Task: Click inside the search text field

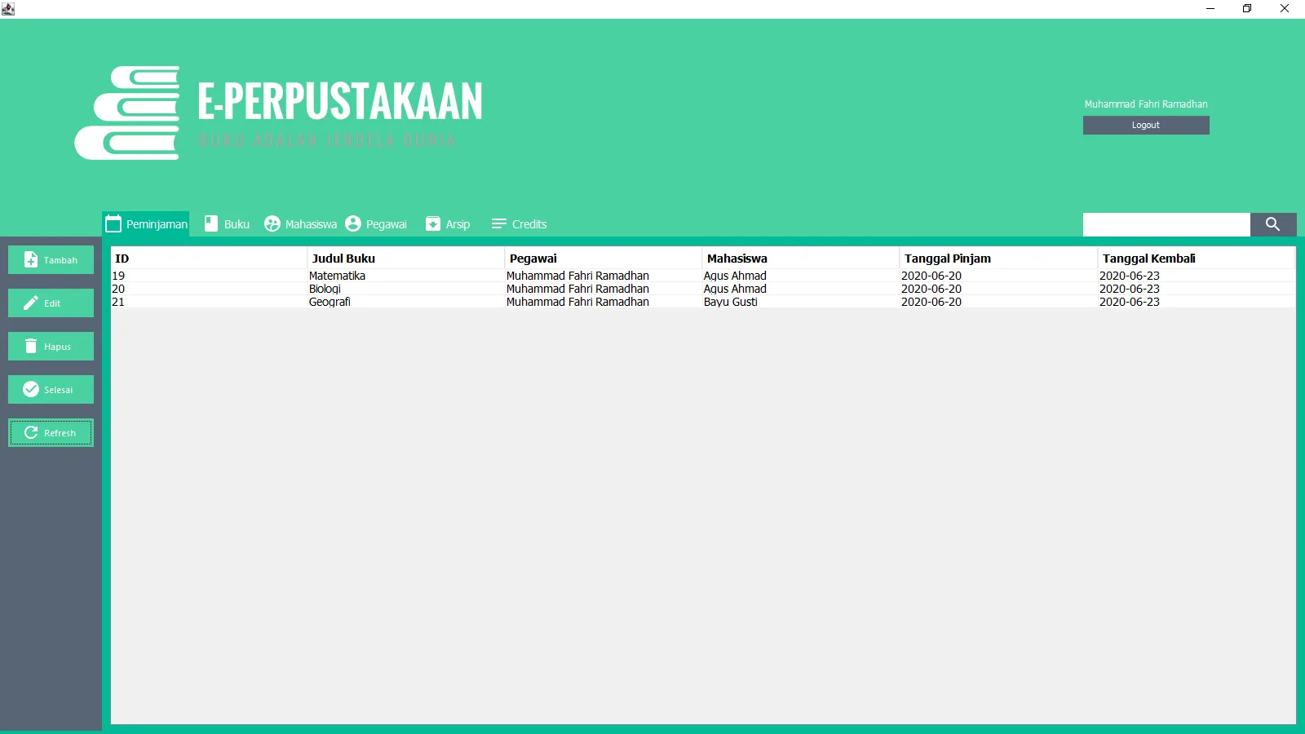Action: pyautogui.click(x=1166, y=224)
